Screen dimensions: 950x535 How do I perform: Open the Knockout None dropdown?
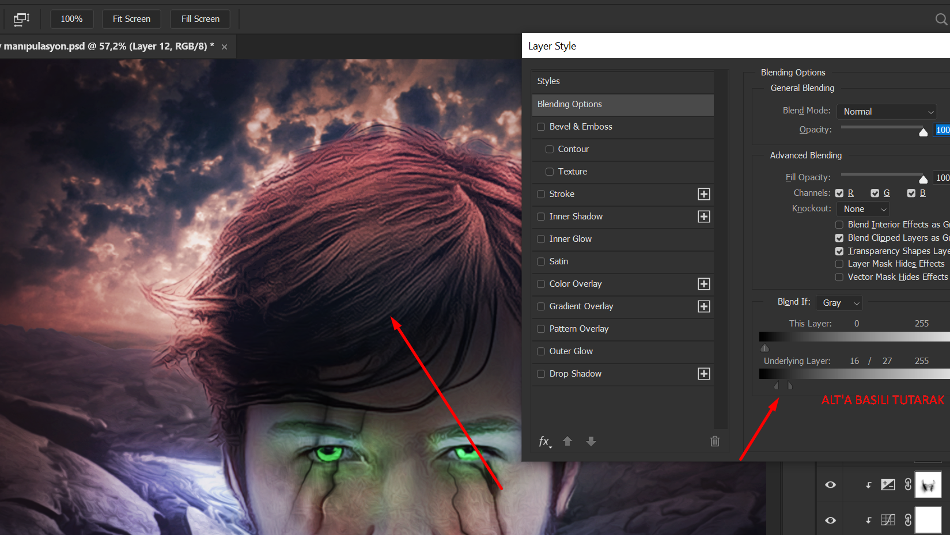864,209
